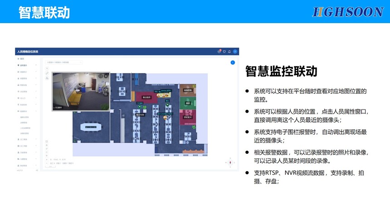390x219 pixels.
Task: Close the camera video popup
Action: (106, 76)
